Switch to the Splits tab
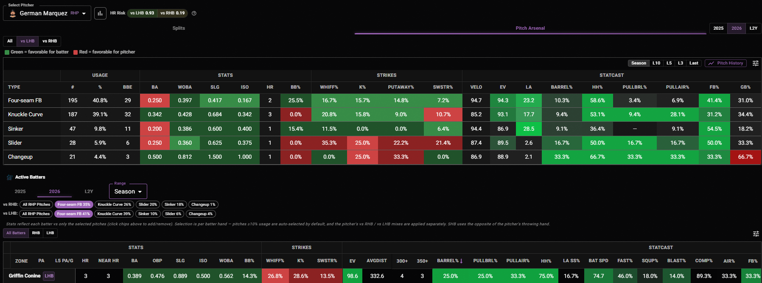762x283 pixels. coord(179,28)
